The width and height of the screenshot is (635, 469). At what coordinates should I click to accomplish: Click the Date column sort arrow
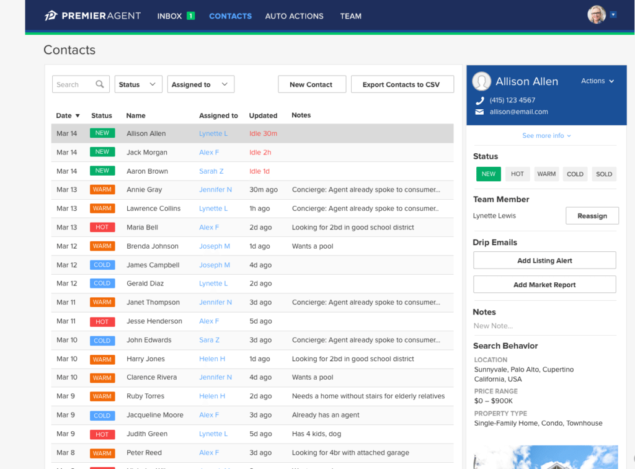pos(77,115)
